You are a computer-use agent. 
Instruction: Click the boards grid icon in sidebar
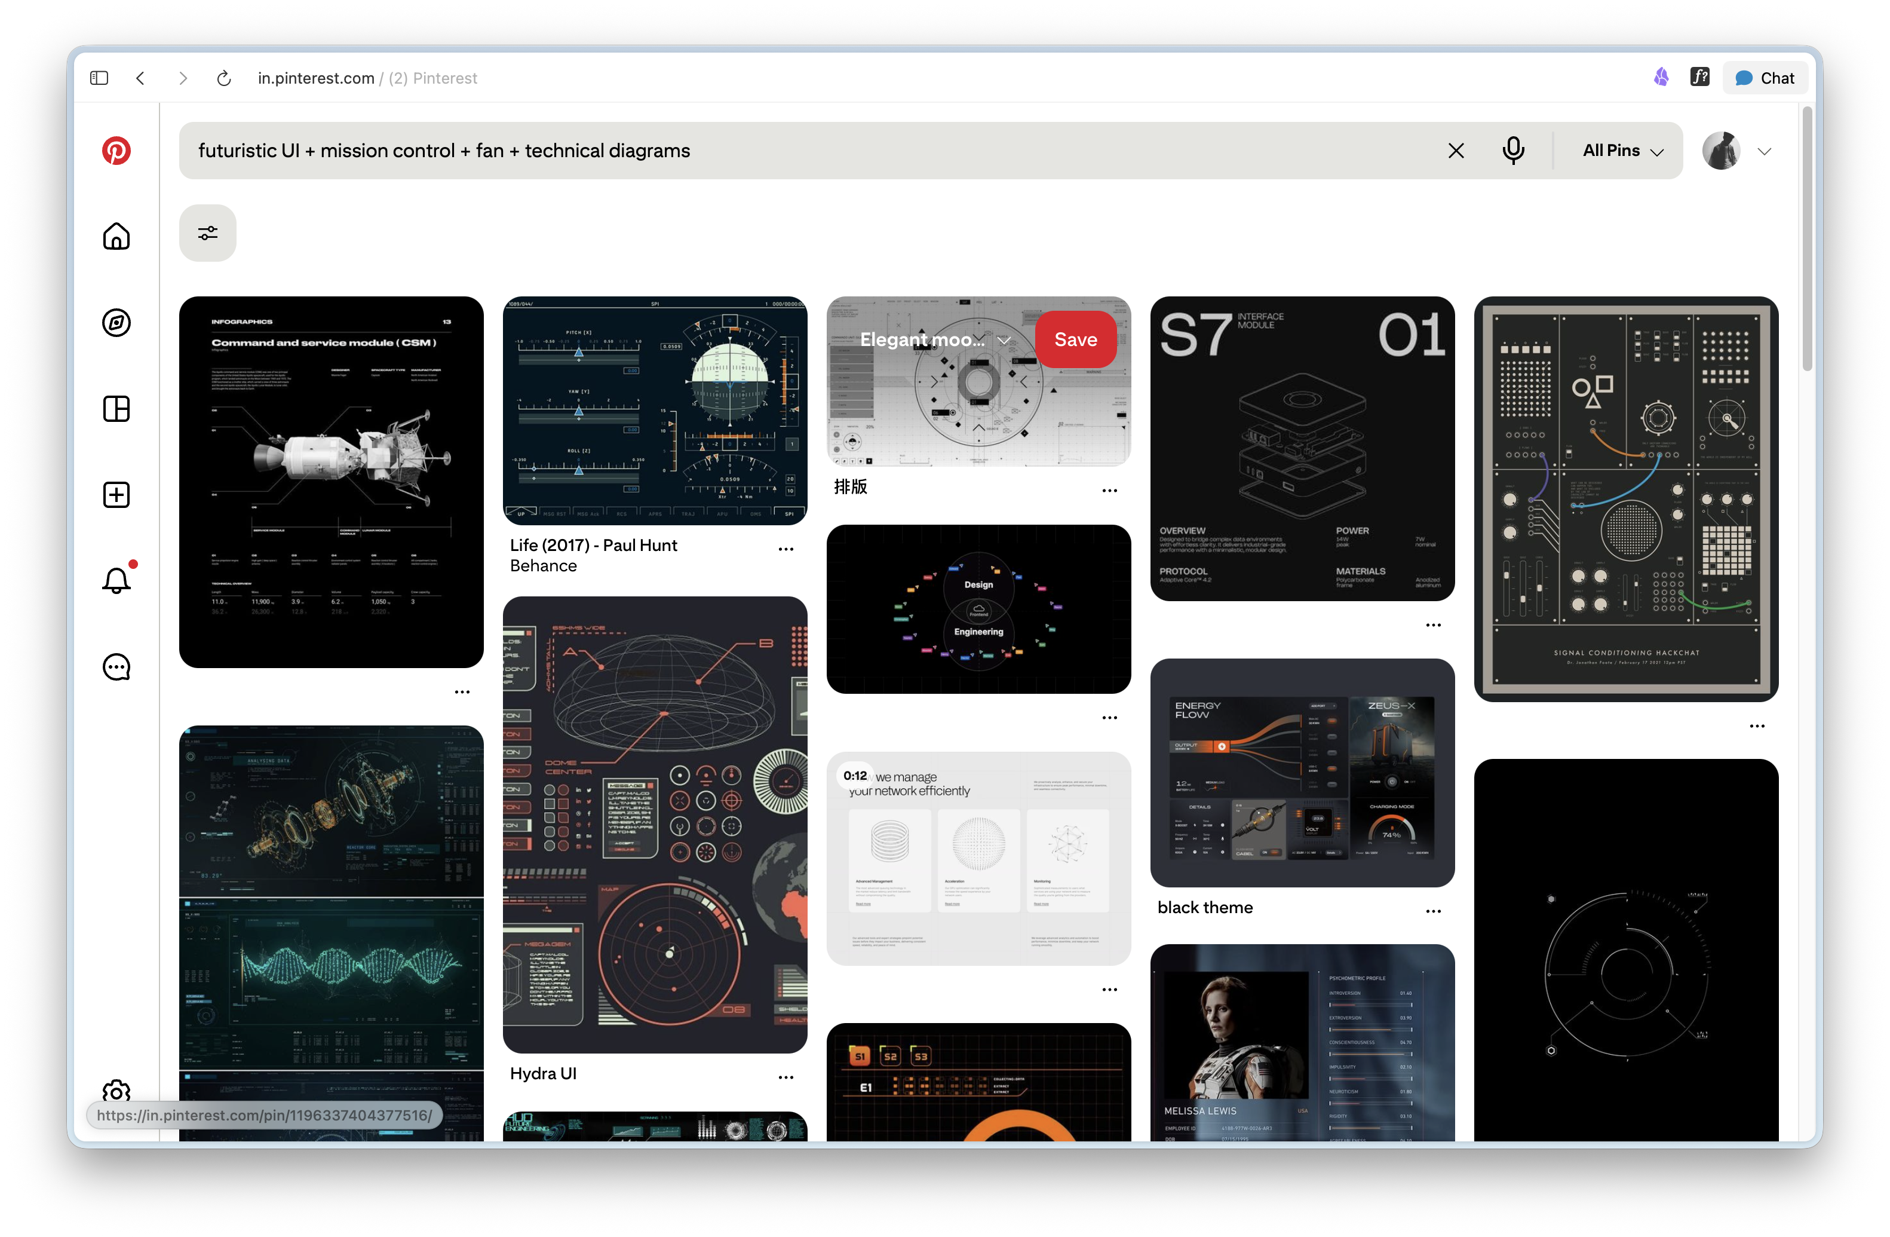(x=116, y=408)
